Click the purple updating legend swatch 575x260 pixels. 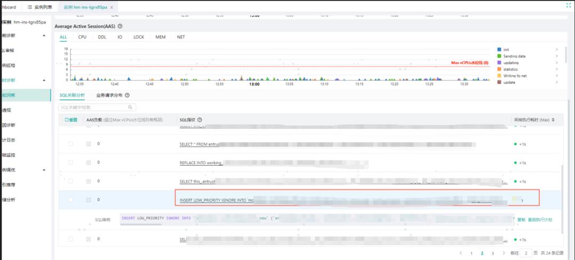point(499,63)
